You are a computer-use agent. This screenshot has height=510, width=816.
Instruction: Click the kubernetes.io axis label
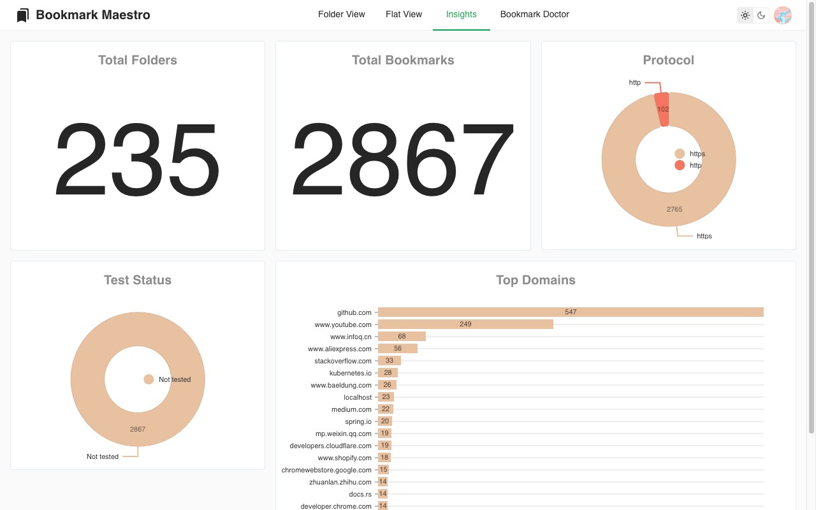click(351, 373)
